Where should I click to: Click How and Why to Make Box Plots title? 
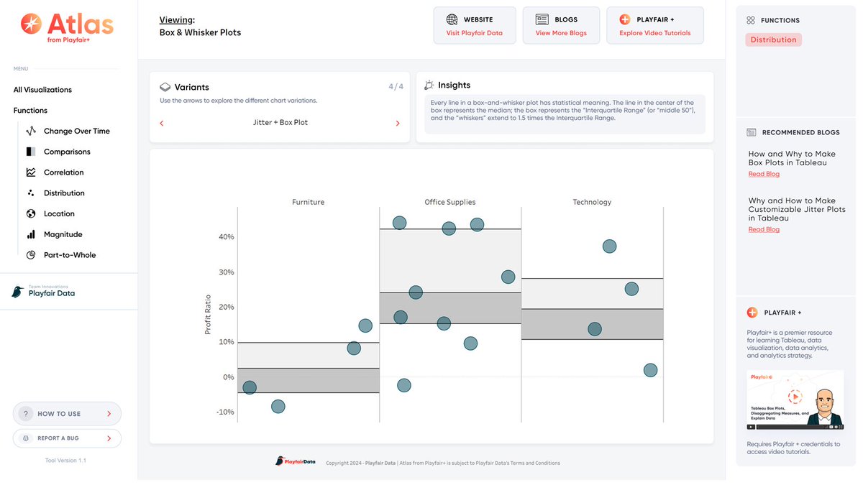pos(792,158)
